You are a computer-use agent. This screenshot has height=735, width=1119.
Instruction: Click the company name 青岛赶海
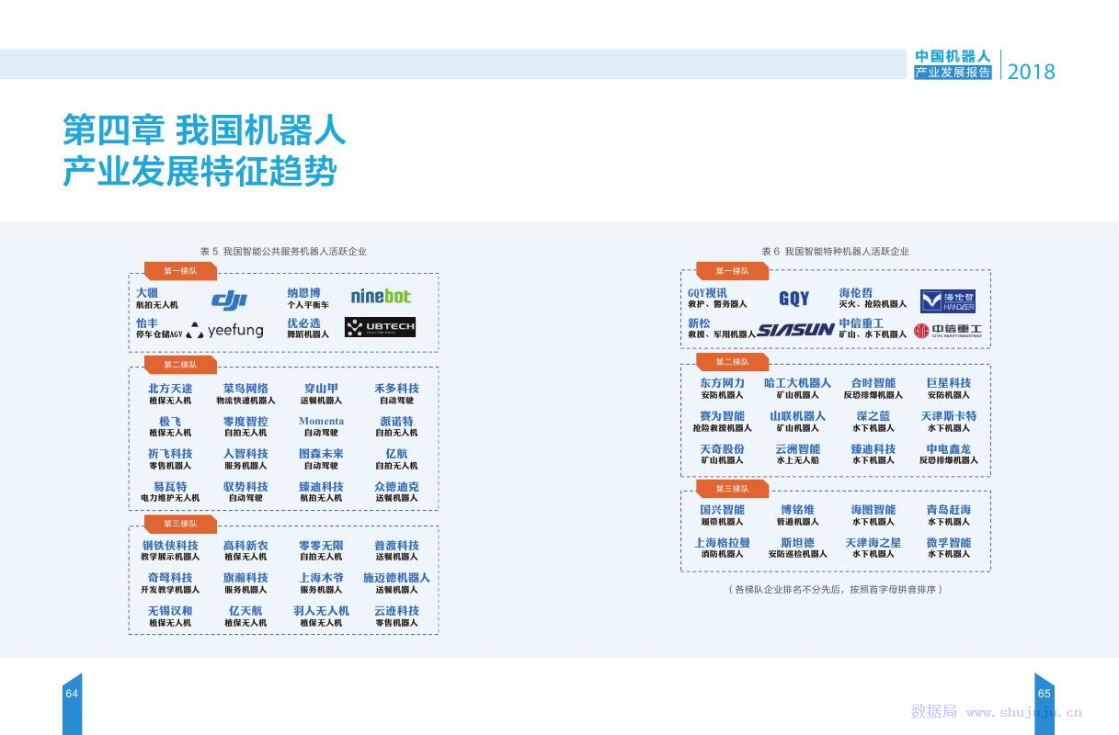[948, 510]
